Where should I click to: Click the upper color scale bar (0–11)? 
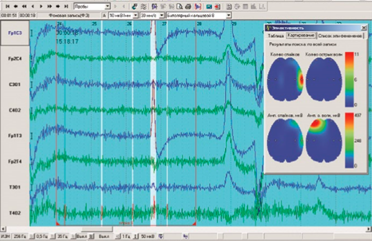coord(349,80)
